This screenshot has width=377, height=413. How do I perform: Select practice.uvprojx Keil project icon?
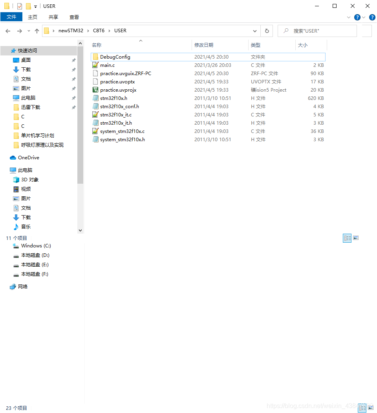[95, 90]
